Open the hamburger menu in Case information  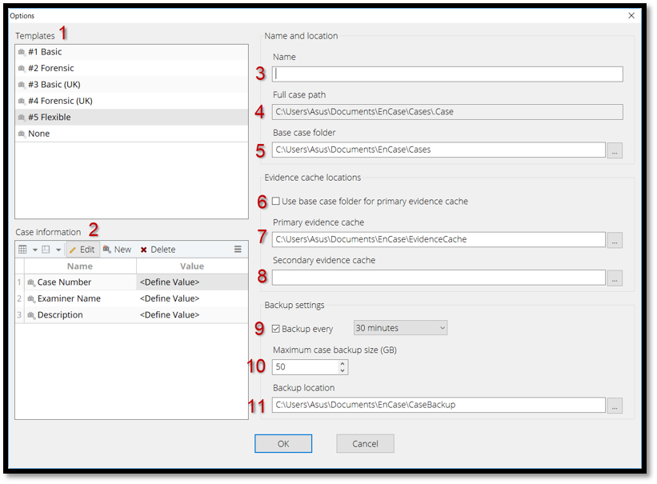(x=238, y=250)
